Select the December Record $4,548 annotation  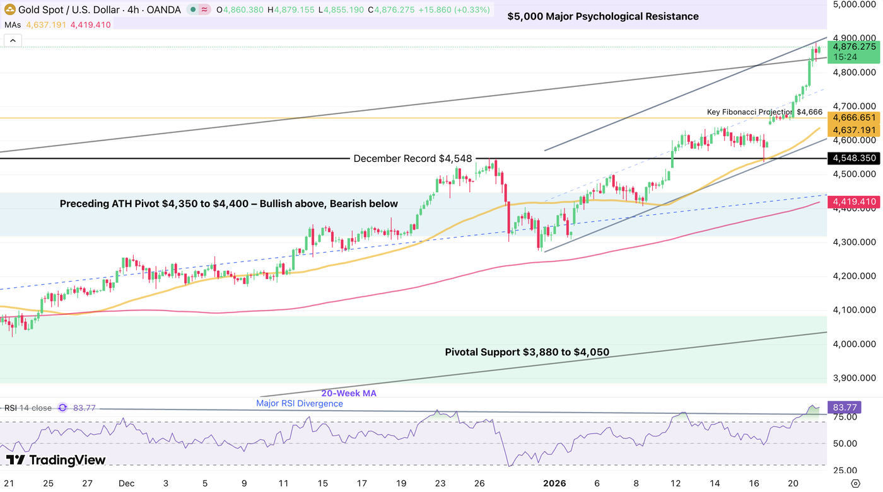point(412,159)
